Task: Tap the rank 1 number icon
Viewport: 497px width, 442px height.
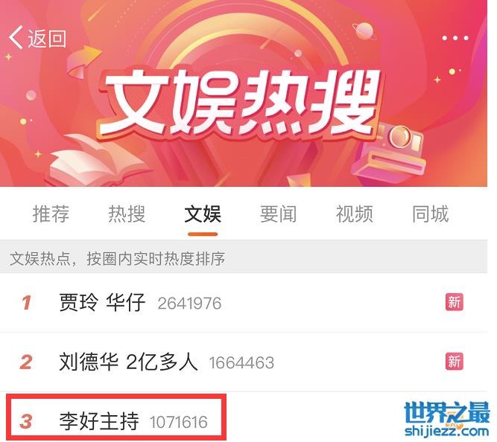Action: [27, 302]
